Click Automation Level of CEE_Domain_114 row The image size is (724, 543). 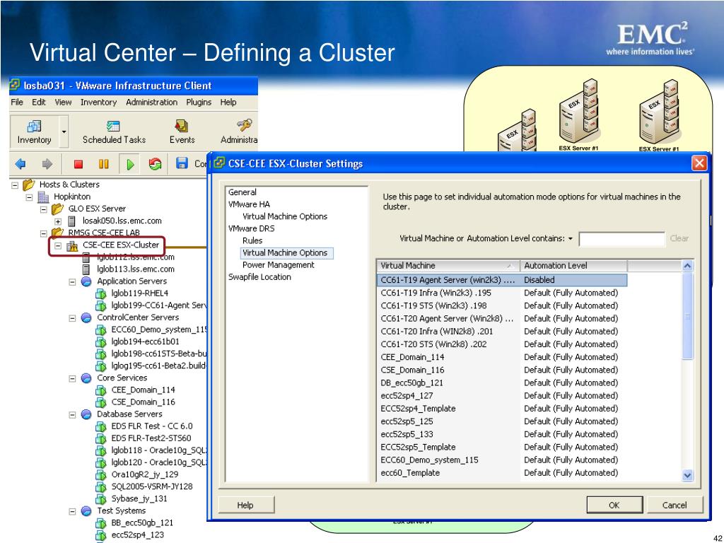click(x=571, y=357)
